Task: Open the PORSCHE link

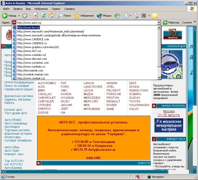Action: coord(114,94)
